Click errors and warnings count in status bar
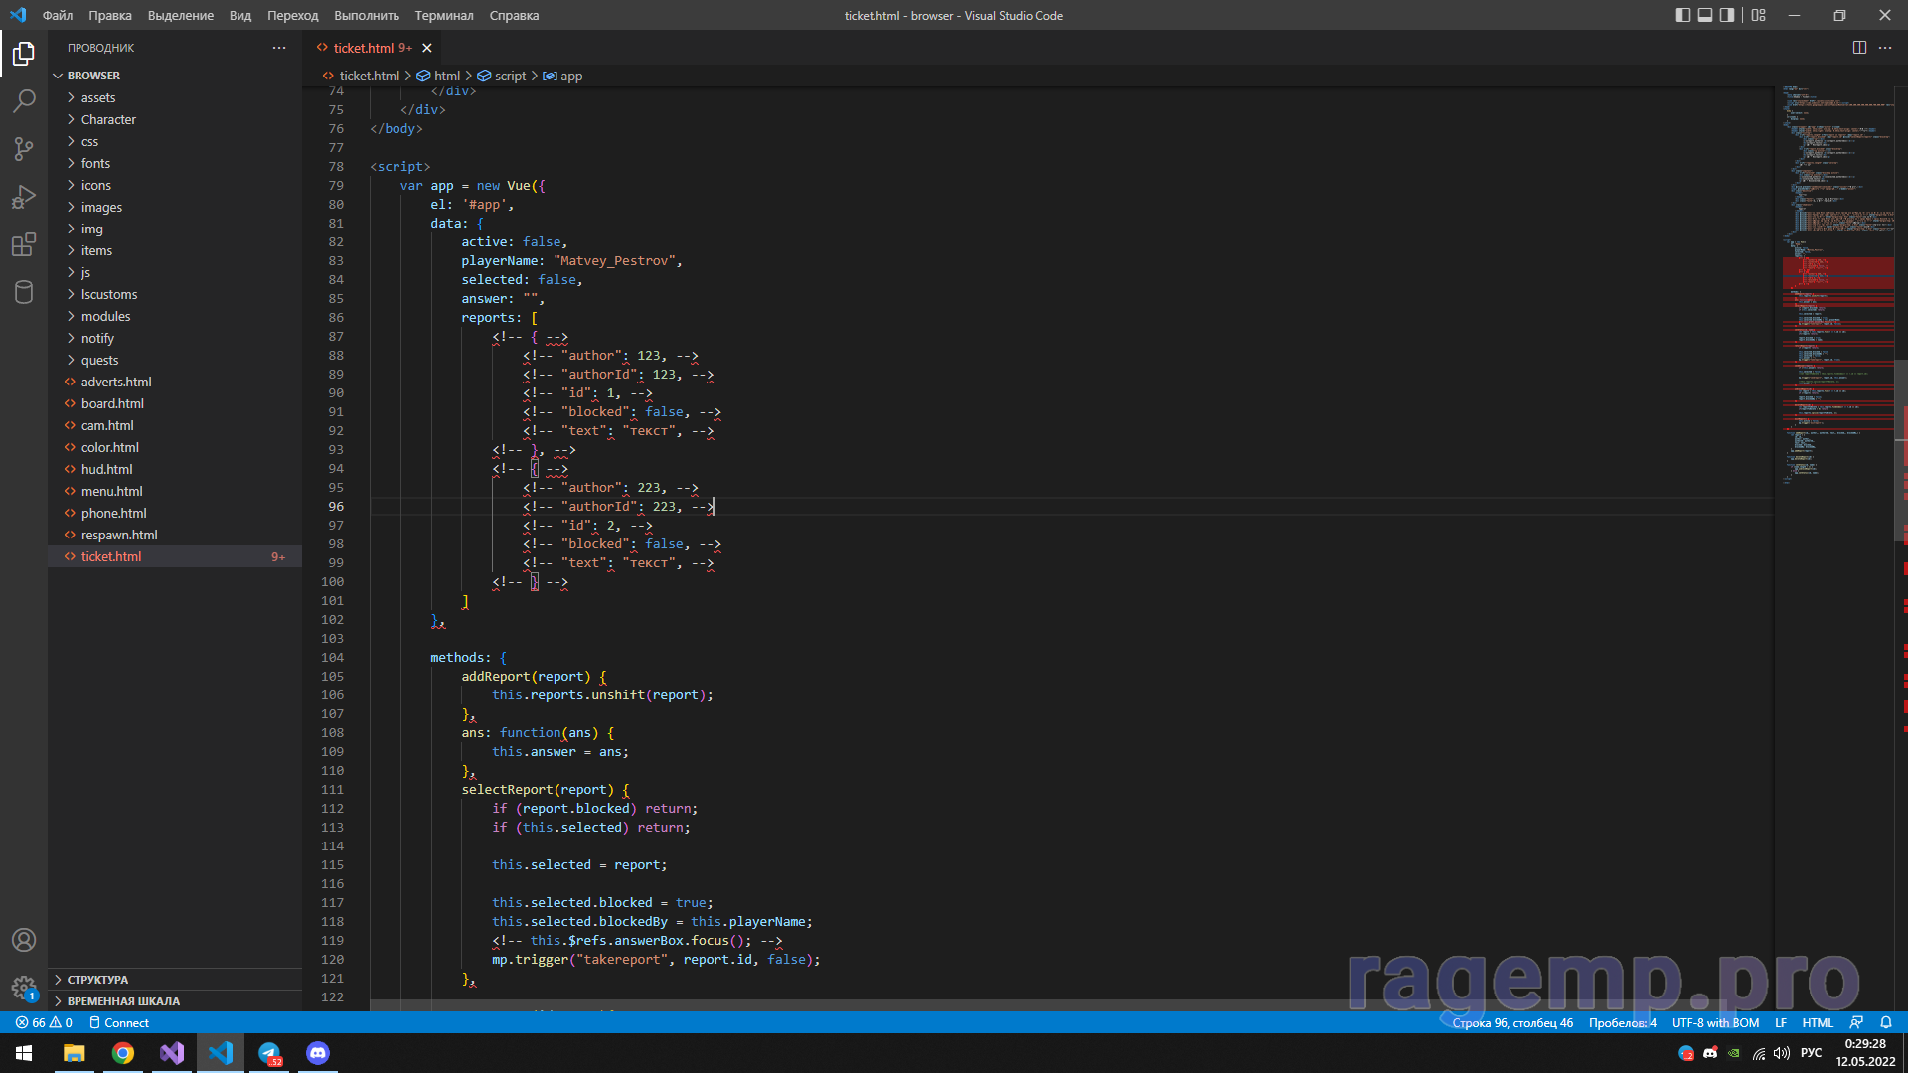Image resolution: width=1908 pixels, height=1073 pixels. tap(44, 1022)
